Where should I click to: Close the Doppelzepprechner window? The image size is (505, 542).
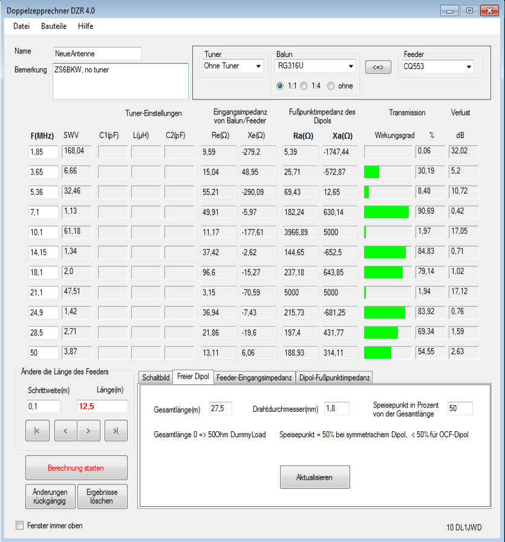tap(489, 11)
